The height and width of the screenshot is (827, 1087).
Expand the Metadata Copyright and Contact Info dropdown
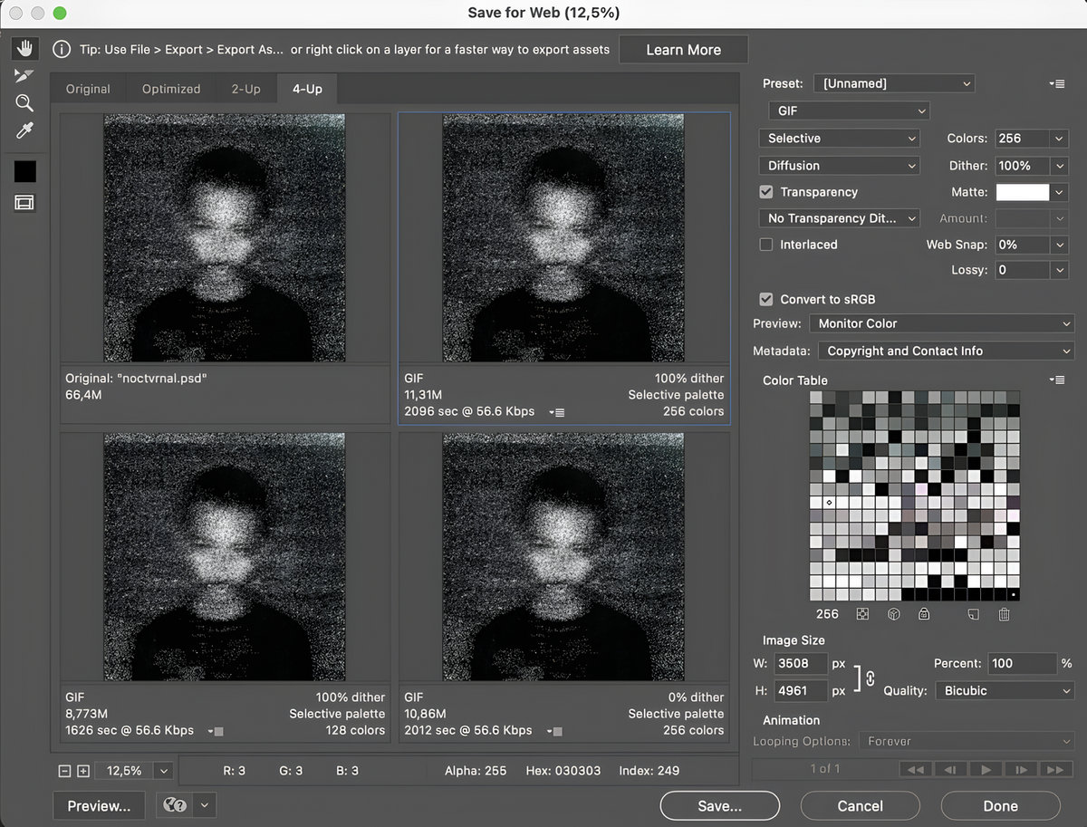pos(946,351)
